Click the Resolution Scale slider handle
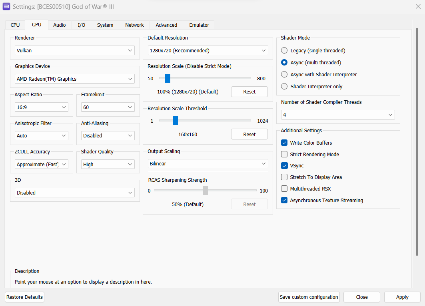 [168, 78]
